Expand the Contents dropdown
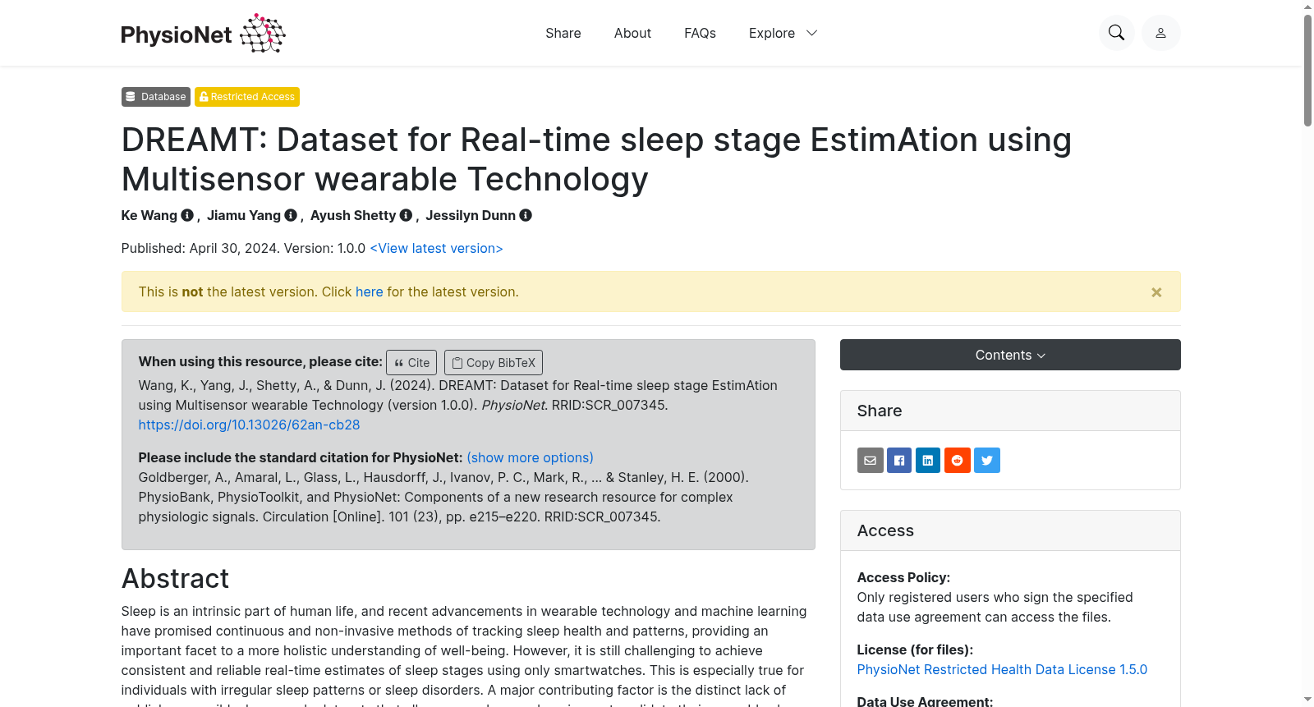 tap(1010, 355)
